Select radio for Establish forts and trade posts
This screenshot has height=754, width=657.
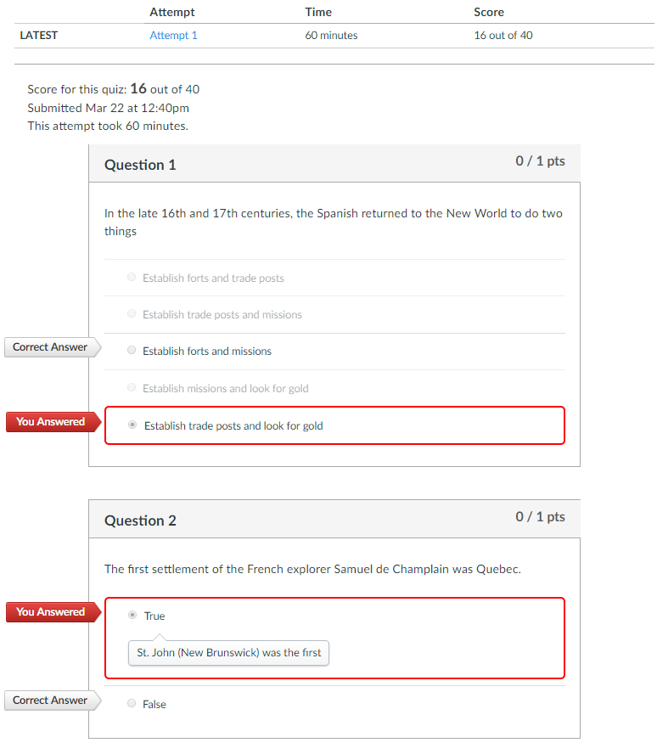pos(132,277)
